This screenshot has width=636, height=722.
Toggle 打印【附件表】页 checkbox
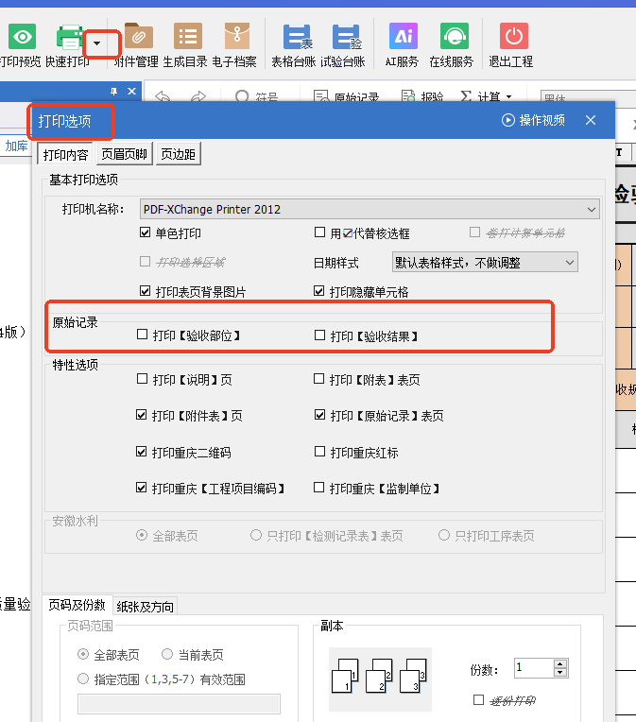pyautogui.click(x=142, y=415)
